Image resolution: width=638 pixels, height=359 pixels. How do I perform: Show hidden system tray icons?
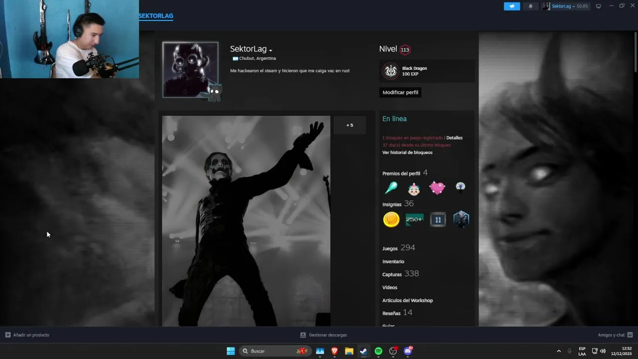[x=559, y=351]
